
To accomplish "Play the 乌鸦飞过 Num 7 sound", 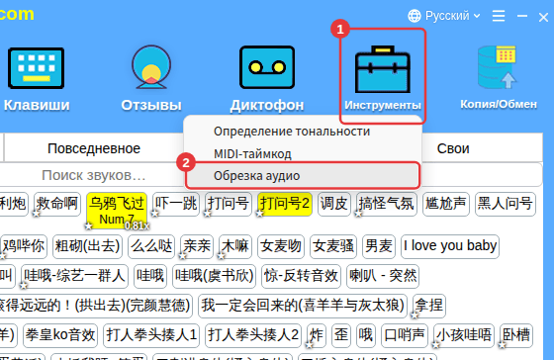I will click(117, 211).
